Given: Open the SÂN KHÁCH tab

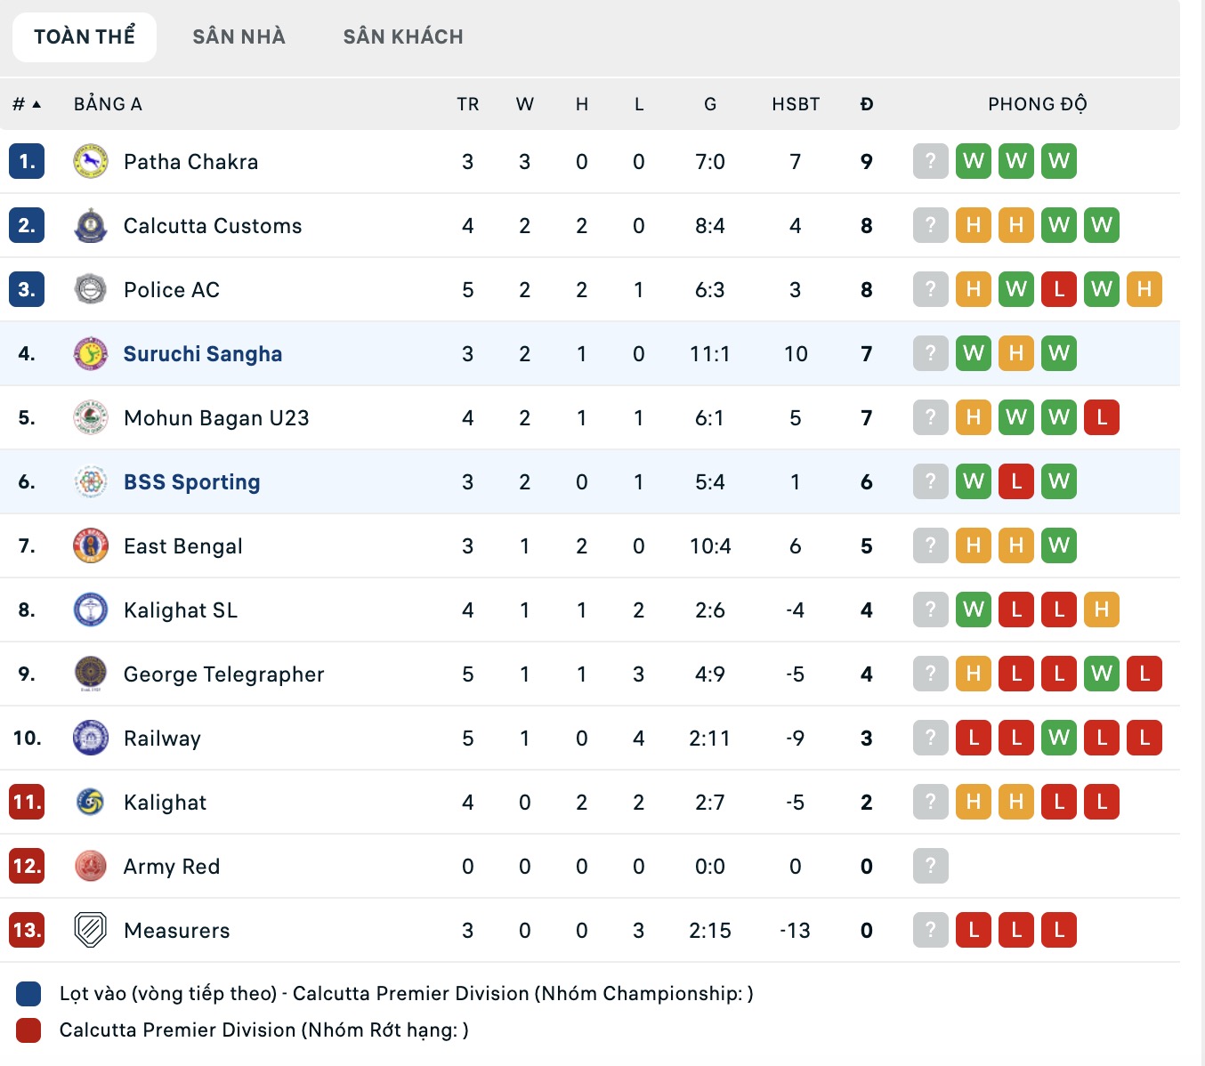Looking at the screenshot, I should (402, 36).
